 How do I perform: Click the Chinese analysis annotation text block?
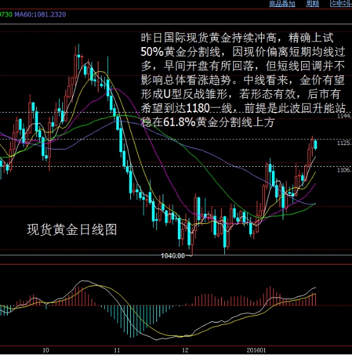tap(243, 80)
